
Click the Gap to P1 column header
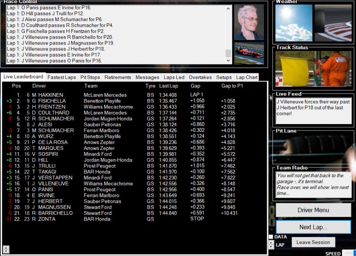point(232,86)
